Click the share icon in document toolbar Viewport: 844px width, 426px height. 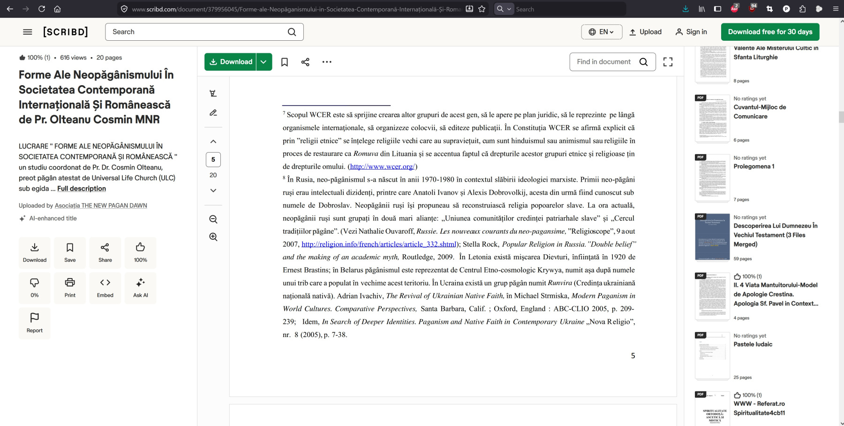(305, 62)
